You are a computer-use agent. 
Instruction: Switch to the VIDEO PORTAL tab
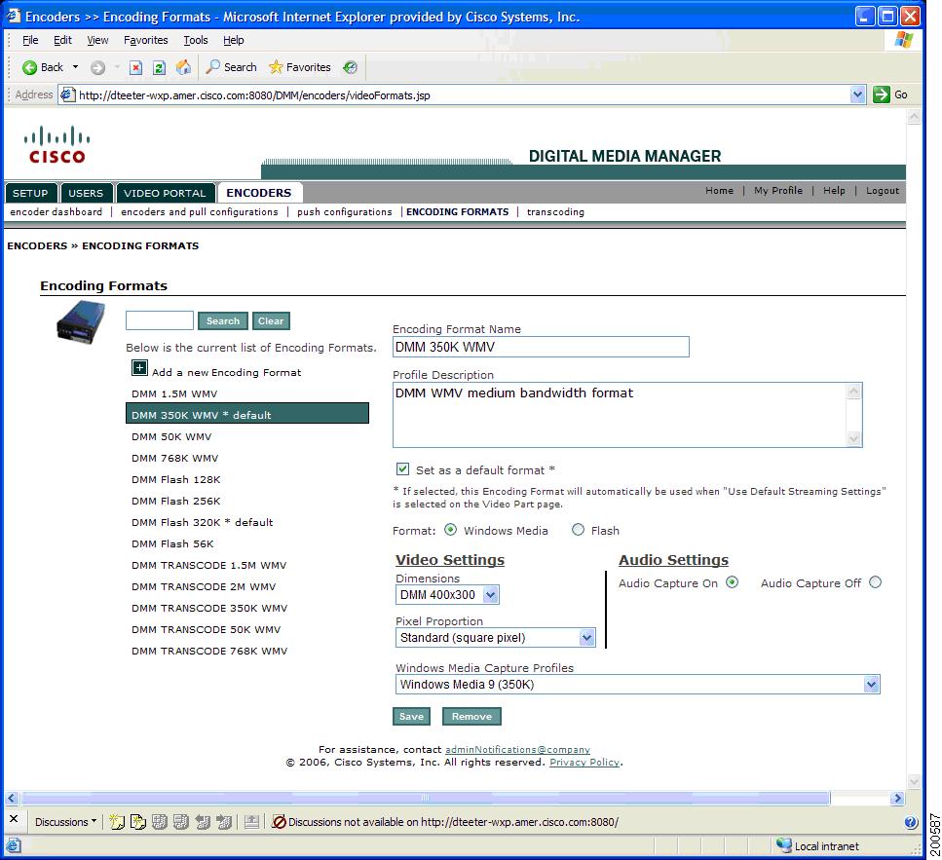[166, 193]
